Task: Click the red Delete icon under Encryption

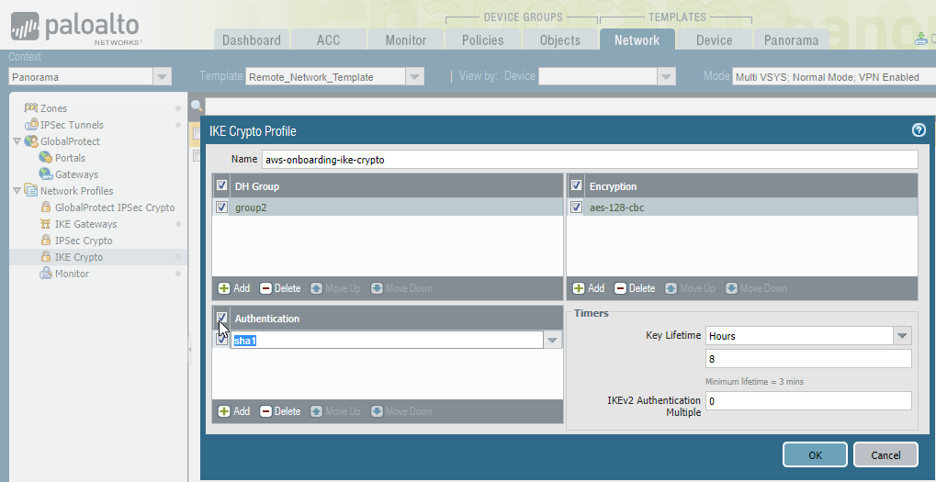Action: click(620, 288)
